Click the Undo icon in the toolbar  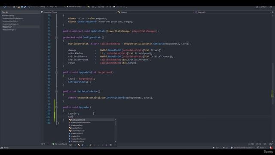pos(29,7)
